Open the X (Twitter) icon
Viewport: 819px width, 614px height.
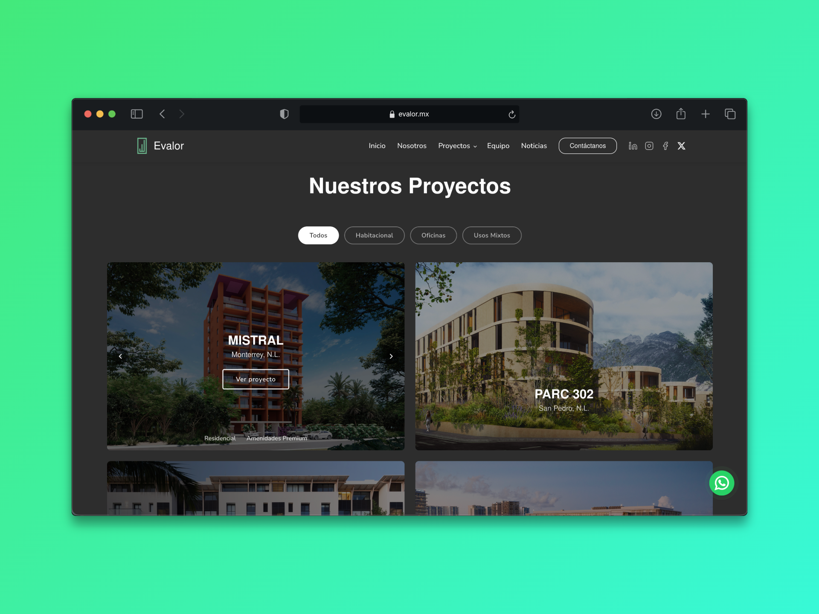coord(681,145)
